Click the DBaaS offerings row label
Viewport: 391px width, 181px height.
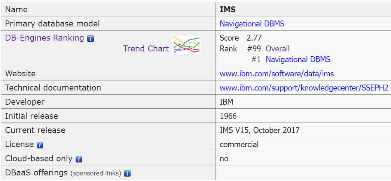pyautogui.click(x=36, y=173)
